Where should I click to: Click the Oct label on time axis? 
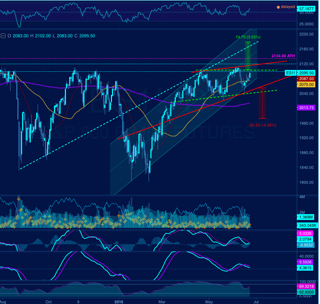click(x=49, y=302)
